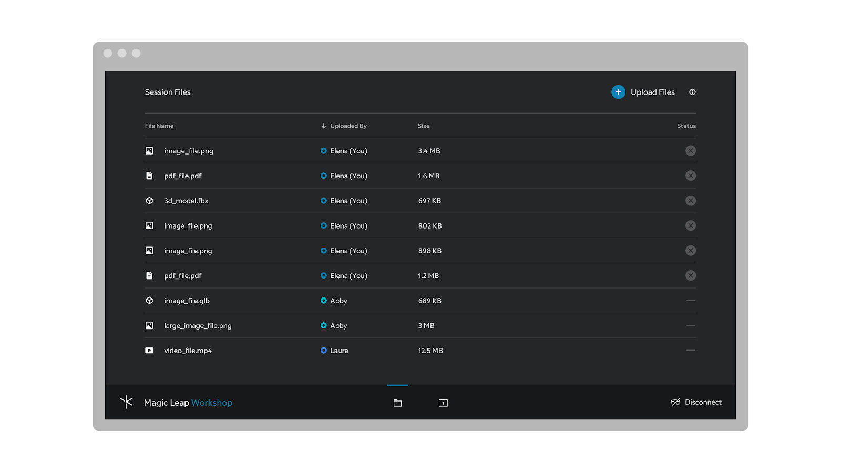
Task: Remove image_file.png sized 3.4 MB
Action: point(691,151)
